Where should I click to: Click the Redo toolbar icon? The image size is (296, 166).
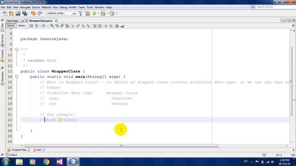pos(40,13)
